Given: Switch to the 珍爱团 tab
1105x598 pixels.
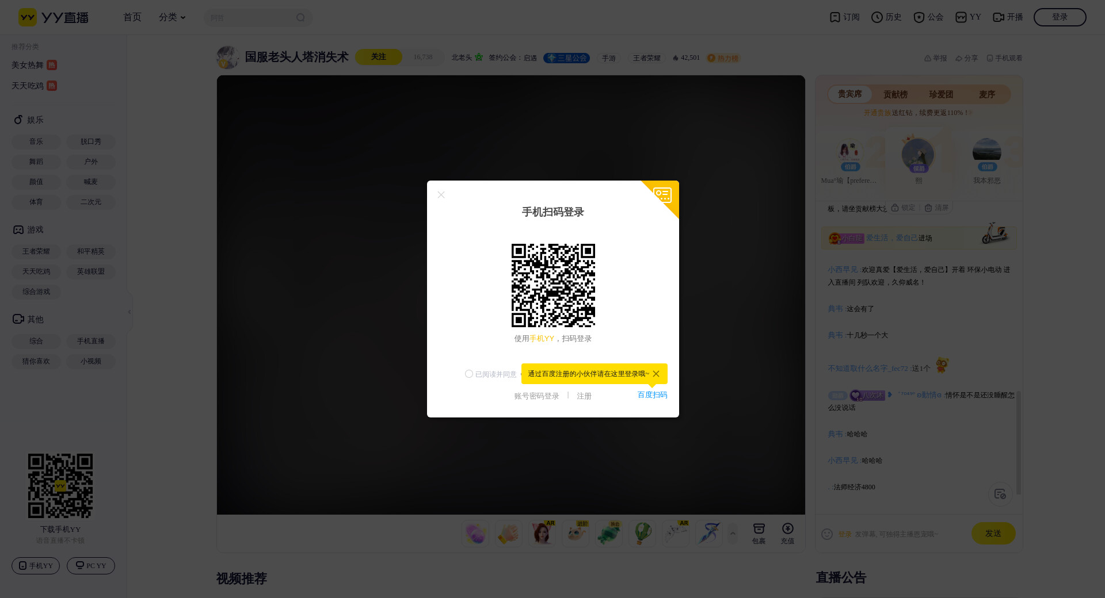Looking at the screenshot, I should [941, 94].
